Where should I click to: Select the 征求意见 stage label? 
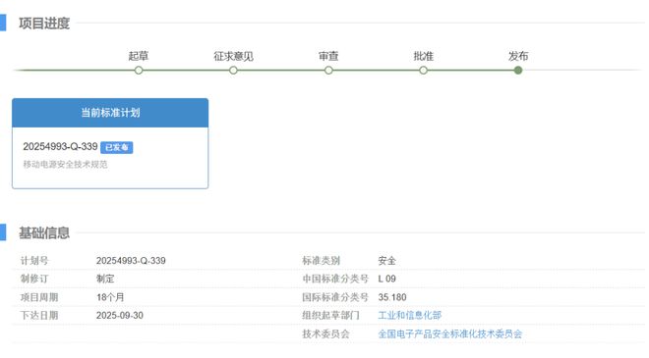[x=233, y=56]
